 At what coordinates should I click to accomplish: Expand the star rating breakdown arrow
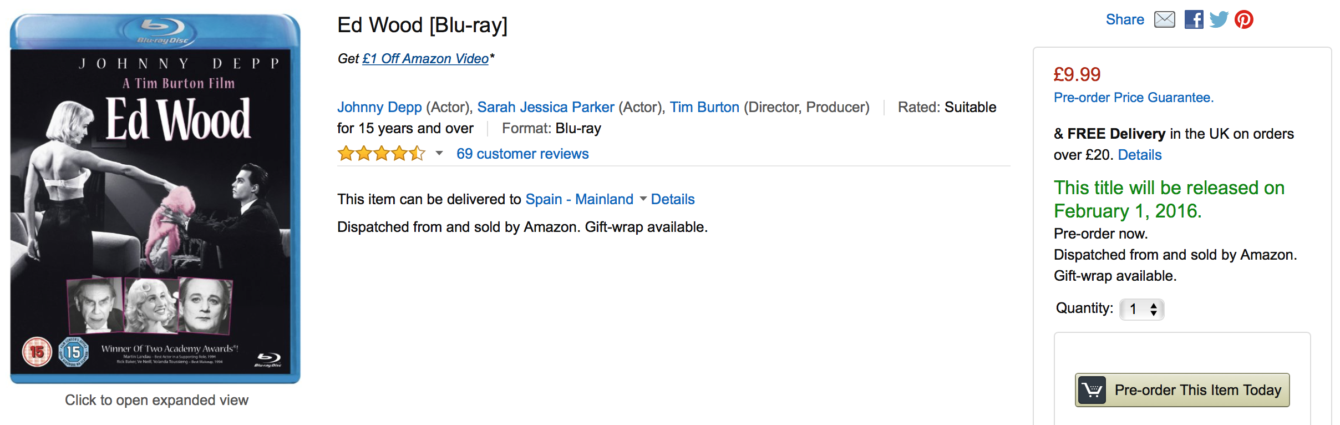pos(439,153)
